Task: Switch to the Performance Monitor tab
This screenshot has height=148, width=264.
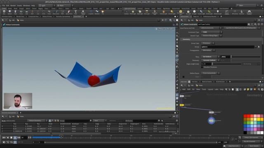Action: click(210, 16)
